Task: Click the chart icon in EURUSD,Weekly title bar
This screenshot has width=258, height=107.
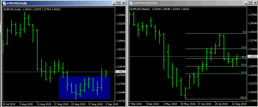Action: coord(131,3)
